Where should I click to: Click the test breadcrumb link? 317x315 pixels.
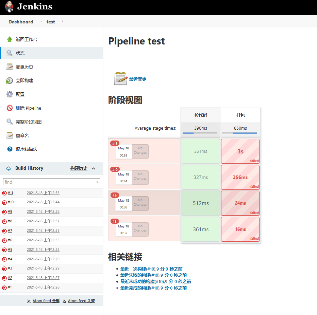[51, 22]
